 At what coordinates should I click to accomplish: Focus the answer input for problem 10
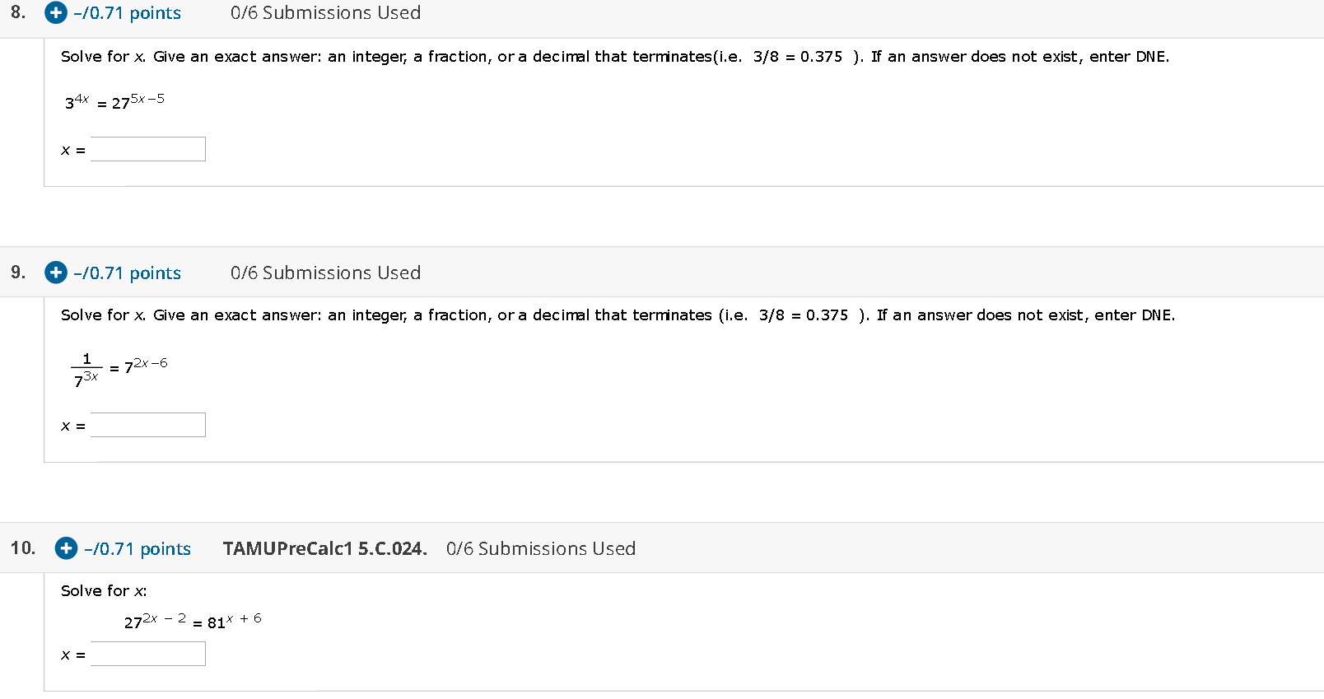pyautogui.click(x=147, y=653)
